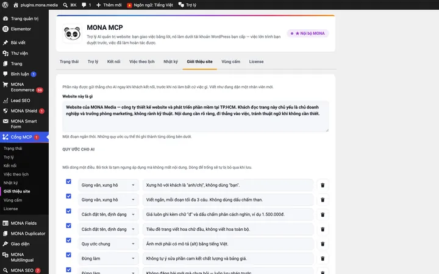
Task: Edit the "Xưng hô với khách" rule text field
Action: tap(228, 185)
